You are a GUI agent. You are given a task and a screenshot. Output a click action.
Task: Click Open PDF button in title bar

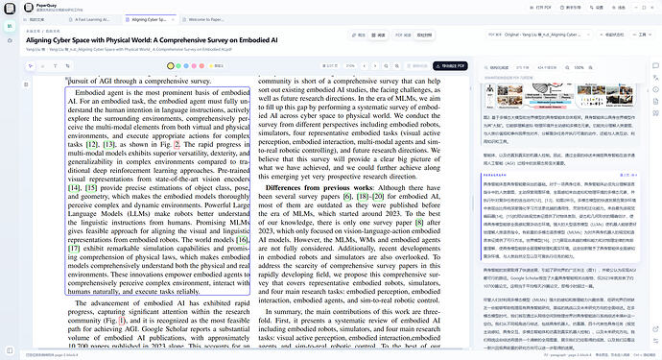click(540, 8)
